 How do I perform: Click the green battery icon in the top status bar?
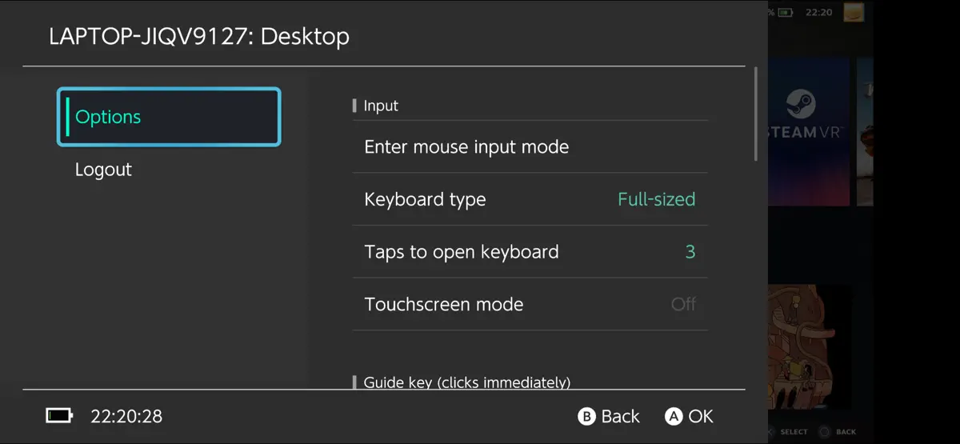tap(786, 13)
